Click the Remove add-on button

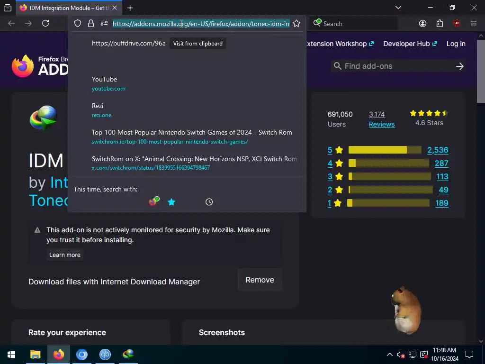click(x=260, y=280)
